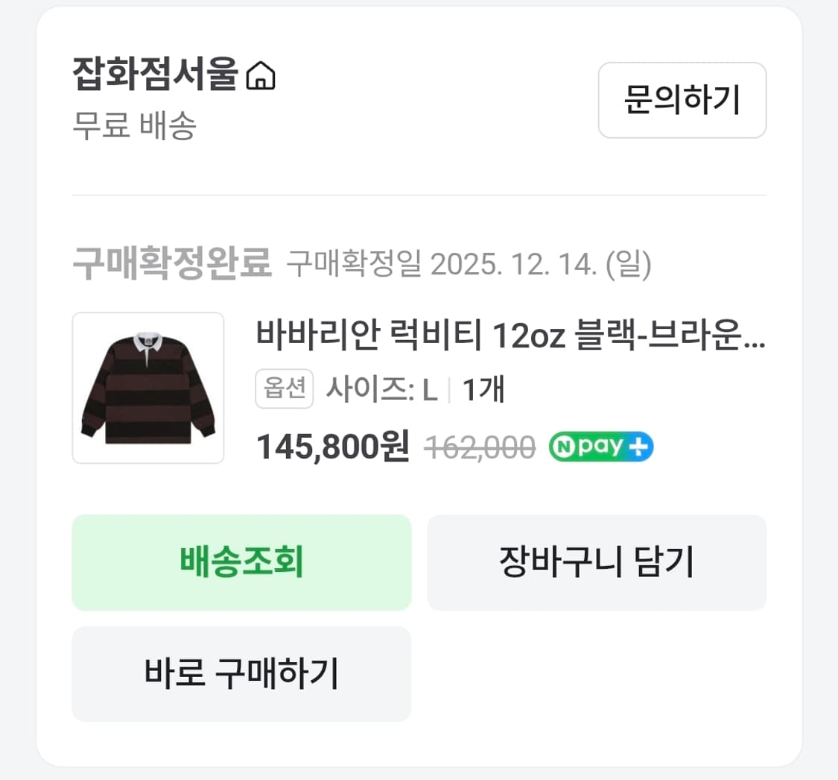Add item using 장바구니 담기 button

pos(596,563)
